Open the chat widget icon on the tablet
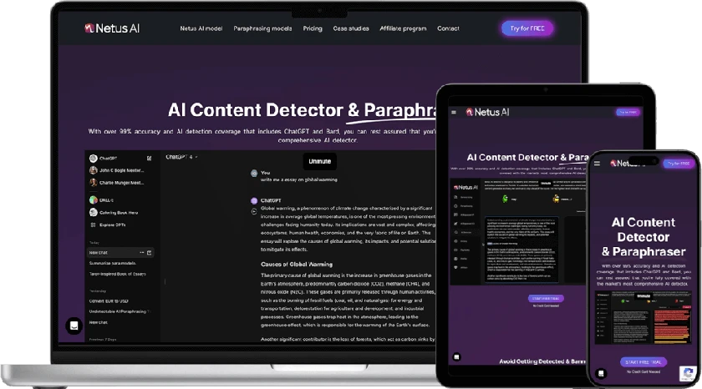Viewport: 702px width, 389px height. [456, 356]
